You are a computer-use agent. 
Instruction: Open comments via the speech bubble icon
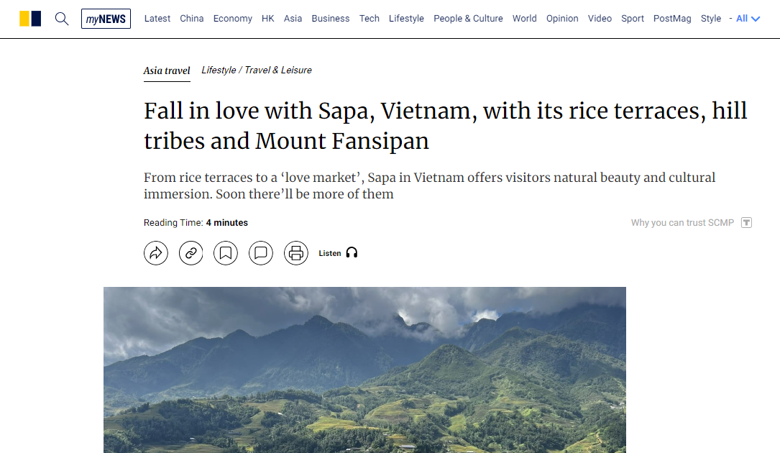(261, 252)
